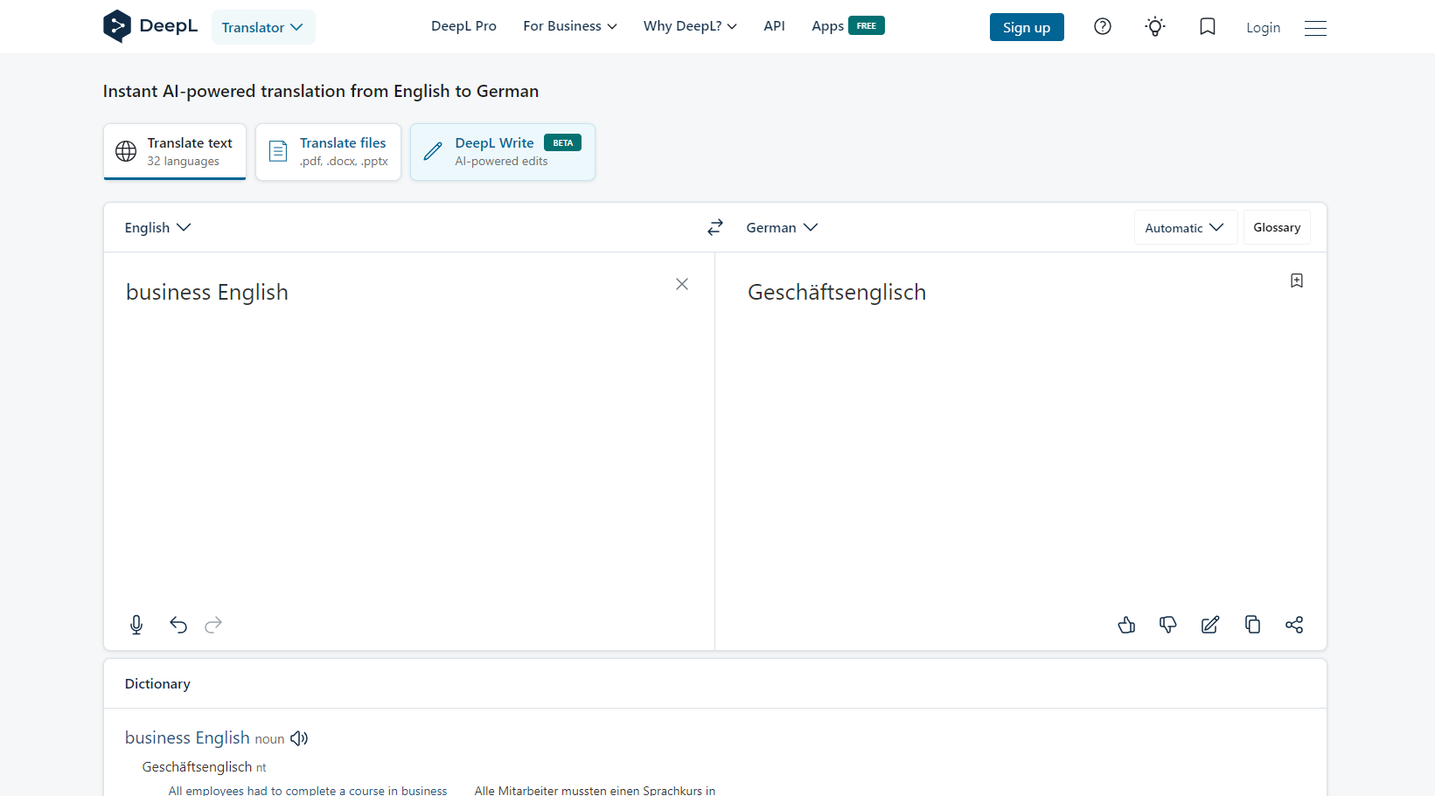This screenshot has height=796, width=1435.
Task: Expand the For Business menu
Action: pyautogui.click(x=570, y=26)
